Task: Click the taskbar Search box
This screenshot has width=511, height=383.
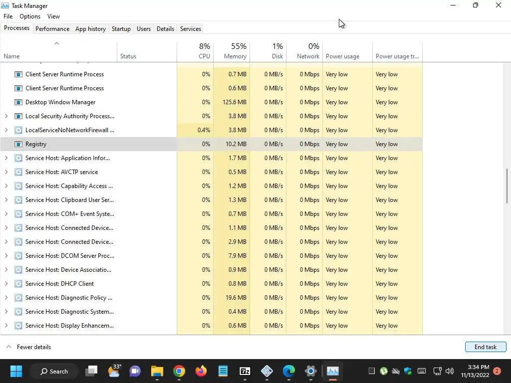Action: (54, 371)
